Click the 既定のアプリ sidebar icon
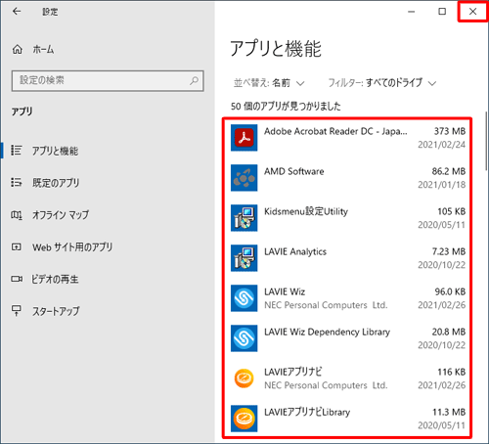 click(17, 182)
